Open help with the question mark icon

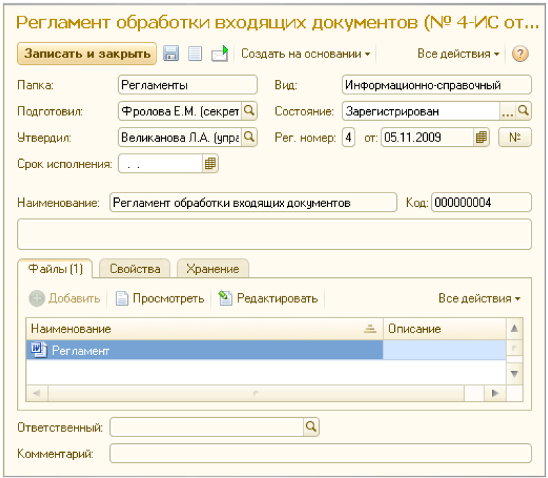(520, 54)
